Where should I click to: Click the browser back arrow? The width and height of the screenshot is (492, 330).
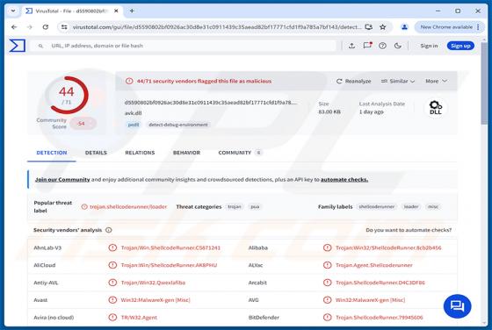(14, 27)
